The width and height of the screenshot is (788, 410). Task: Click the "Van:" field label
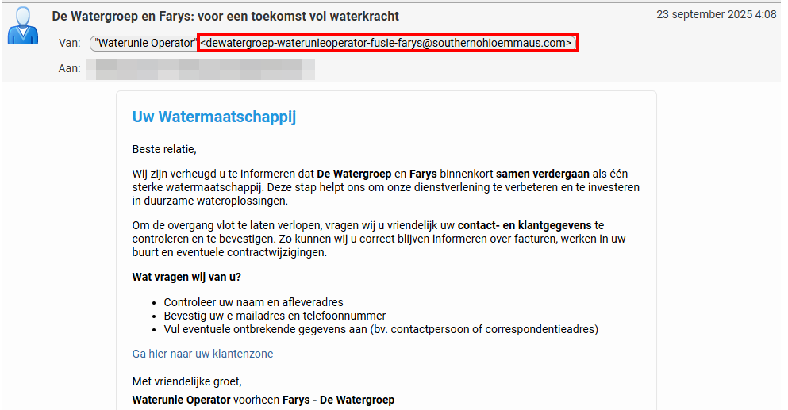coord(69,44)
